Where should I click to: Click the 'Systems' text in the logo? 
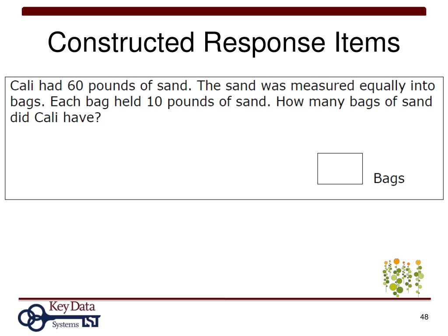pos(66,325)
